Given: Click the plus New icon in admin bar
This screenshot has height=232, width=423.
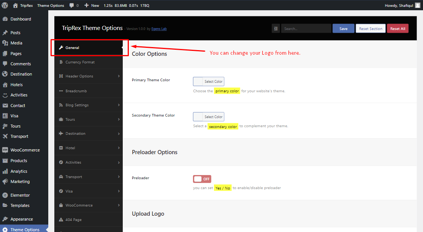Looking at the screenshot, I should click(x=86, y=5).
